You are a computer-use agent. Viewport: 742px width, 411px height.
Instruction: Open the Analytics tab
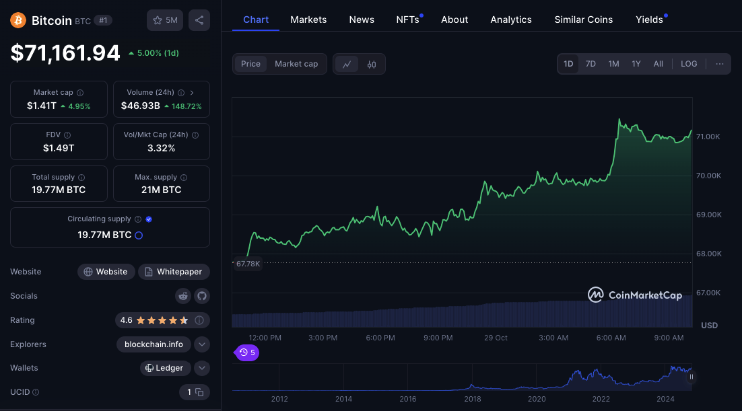[x=511, y=20]
